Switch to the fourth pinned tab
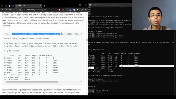This screenshot has height=99, width=176. (13, 6)
